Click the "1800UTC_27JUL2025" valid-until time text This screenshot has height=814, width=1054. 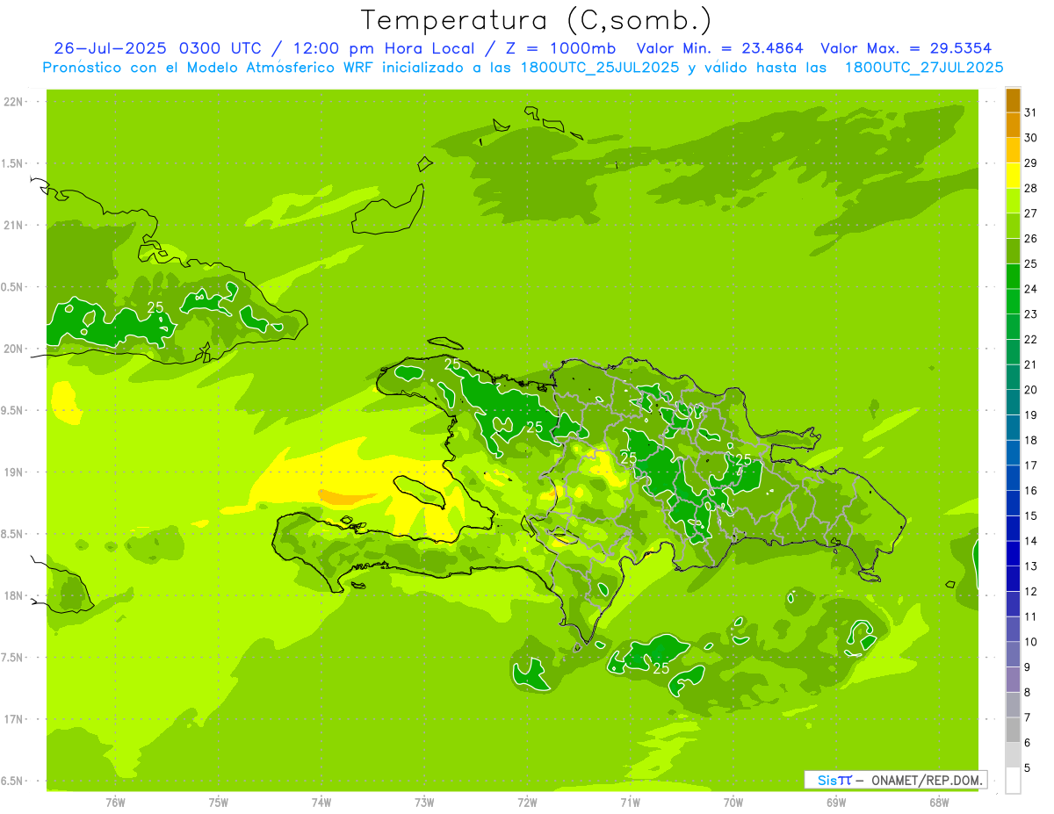pyautogui.click(x=925, y=68)
